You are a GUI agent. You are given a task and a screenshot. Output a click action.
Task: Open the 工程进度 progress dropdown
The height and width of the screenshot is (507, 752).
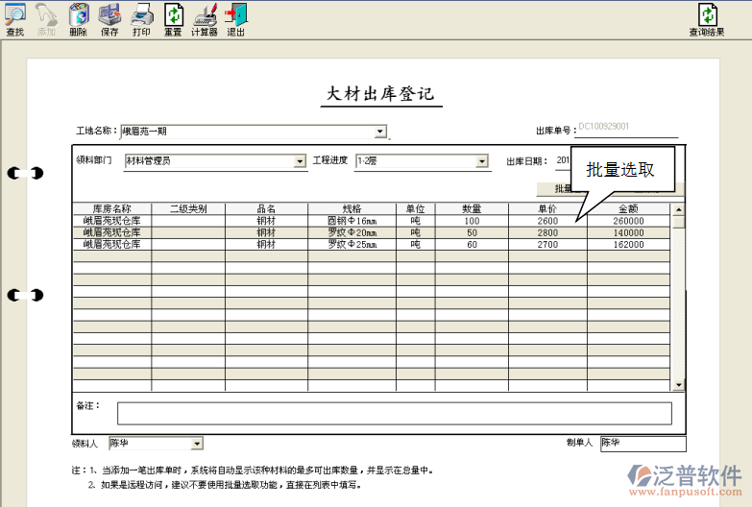coord(482,161)
